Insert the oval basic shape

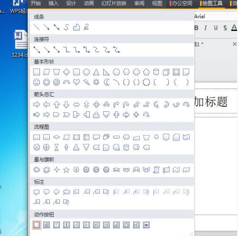pos(116,72)
